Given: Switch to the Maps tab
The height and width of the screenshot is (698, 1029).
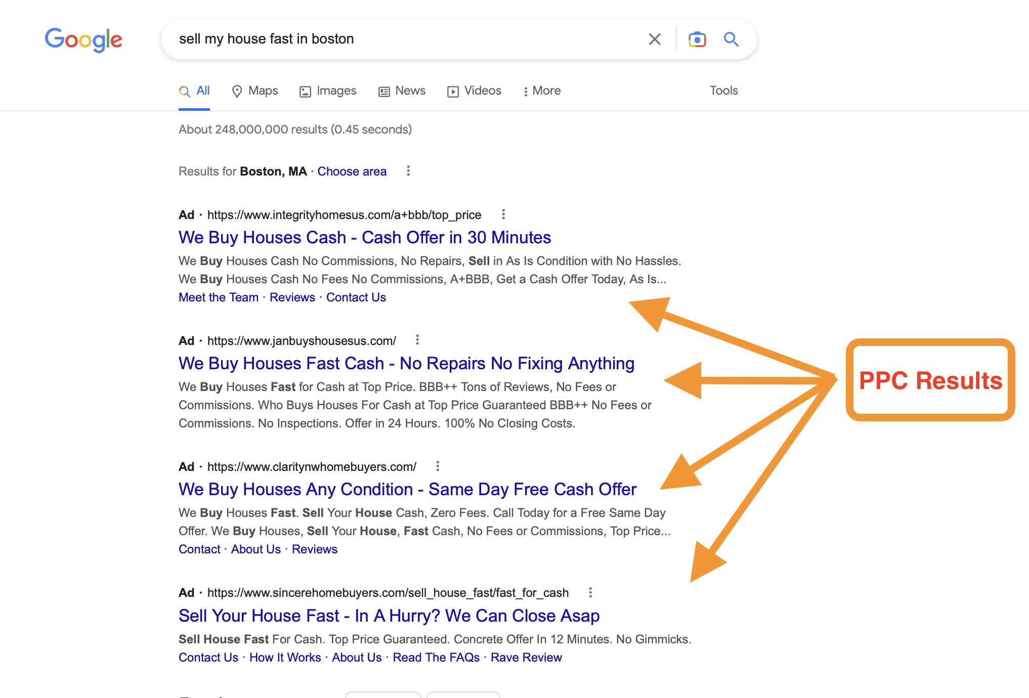Looking at the screenshot, I should 255,91.
